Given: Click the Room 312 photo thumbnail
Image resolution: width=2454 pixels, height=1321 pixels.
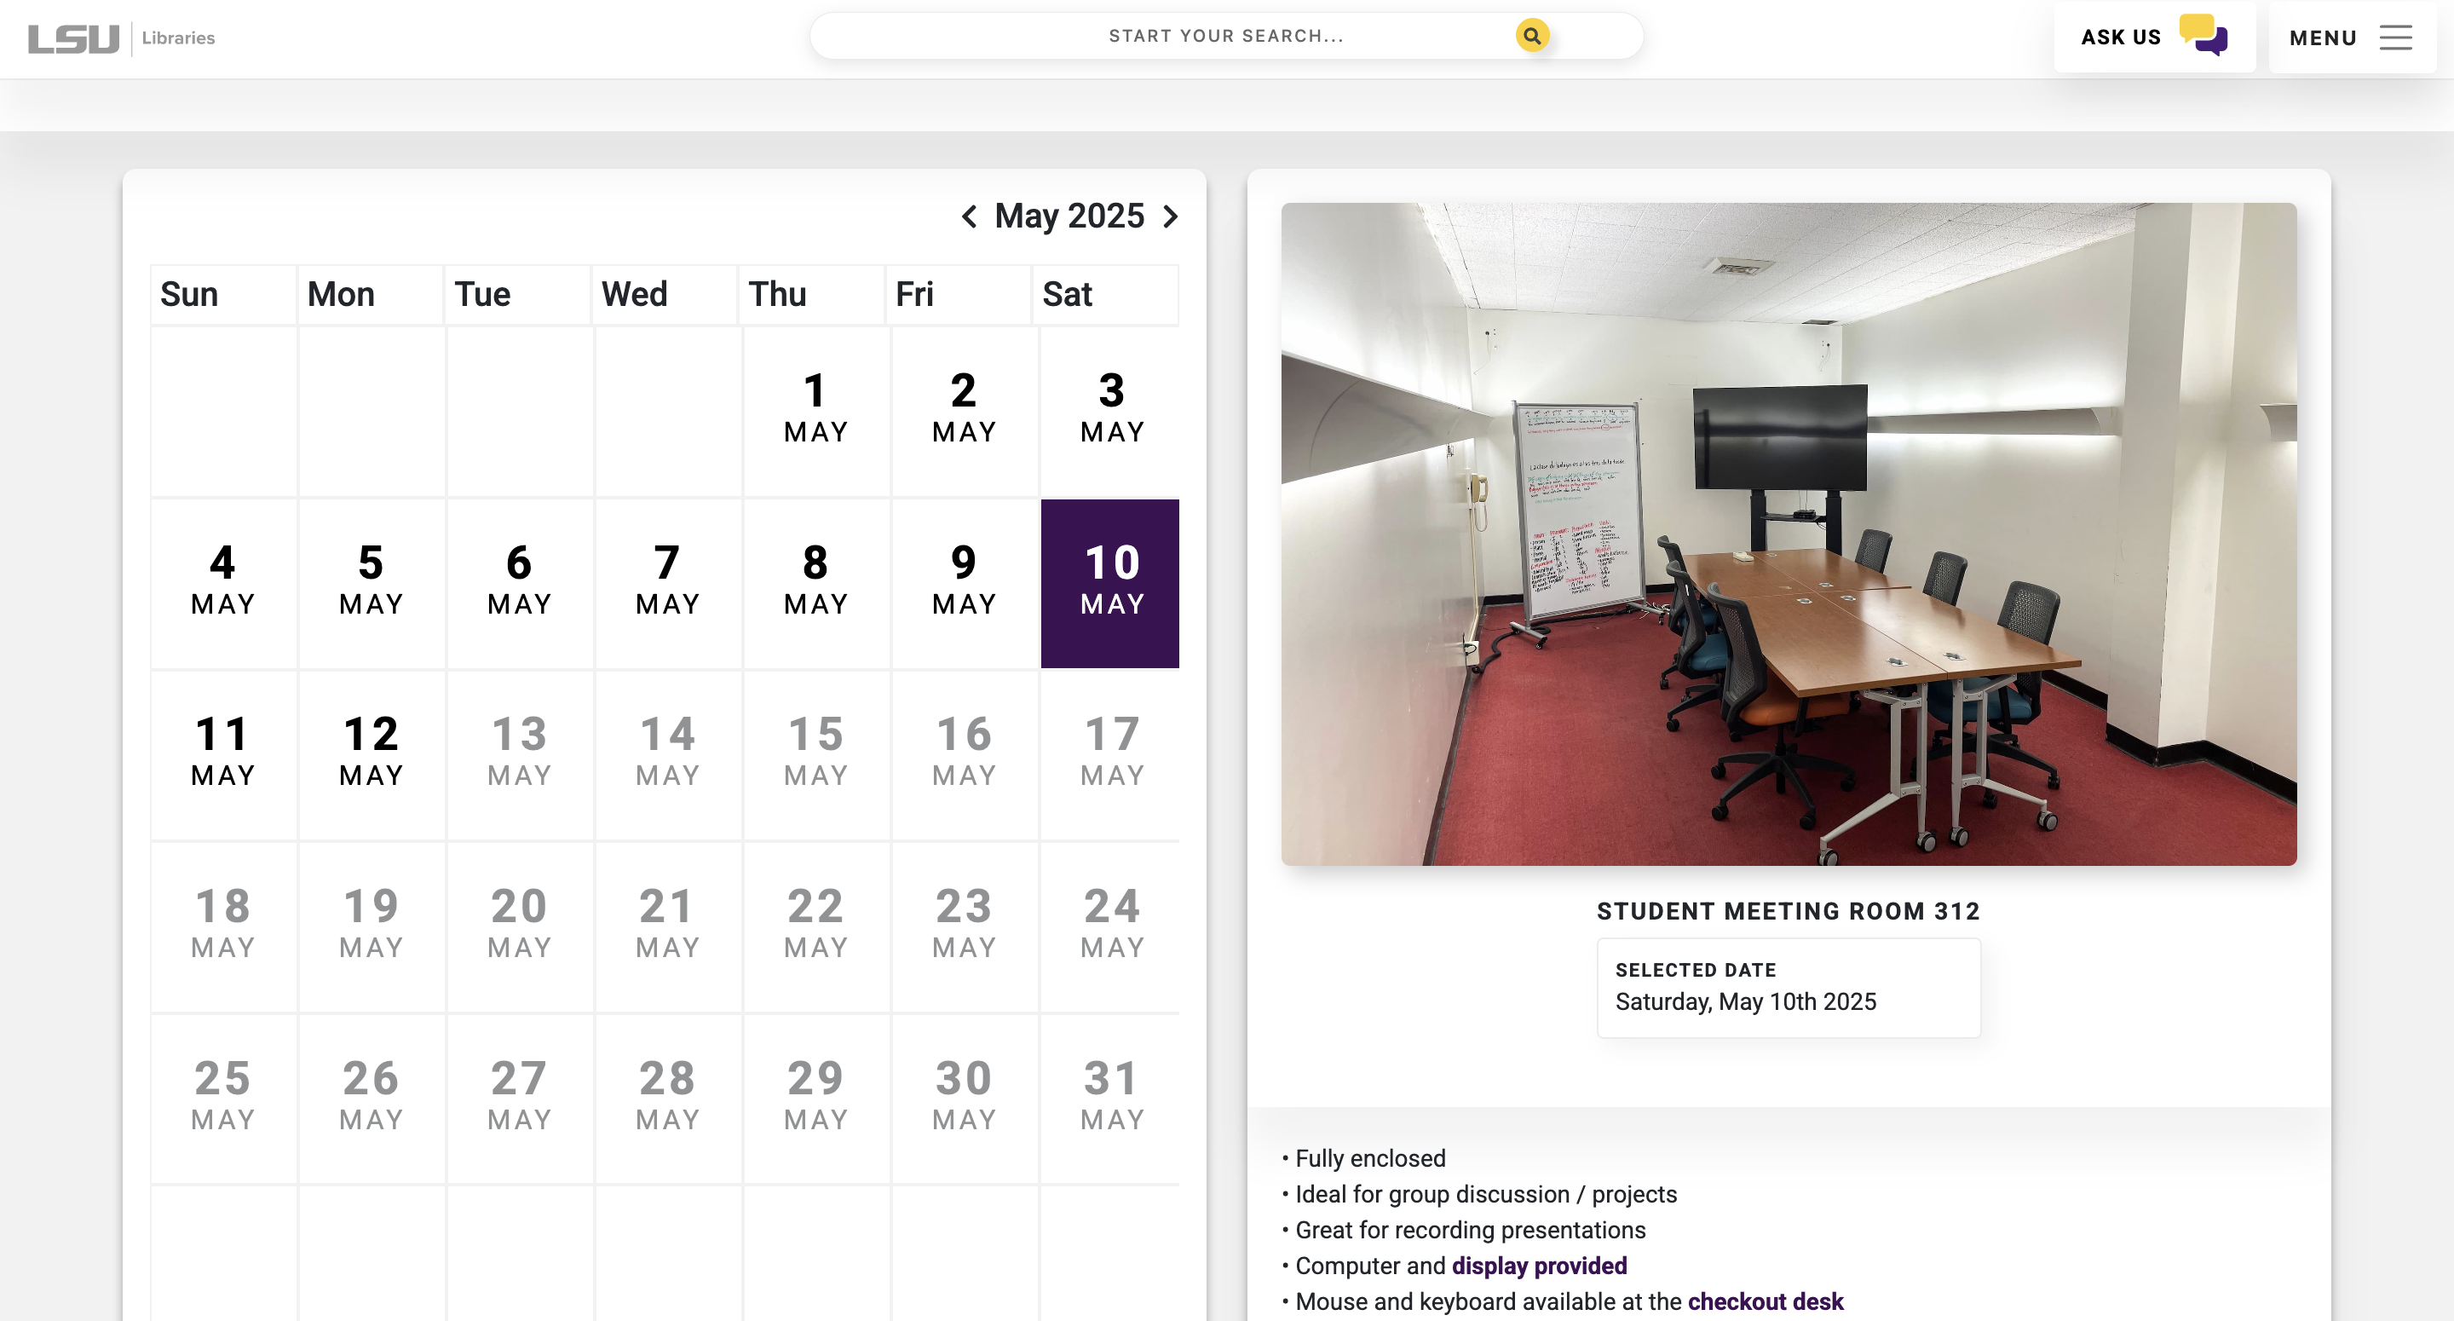Looking at the screenshot, I should [1789, 534].
